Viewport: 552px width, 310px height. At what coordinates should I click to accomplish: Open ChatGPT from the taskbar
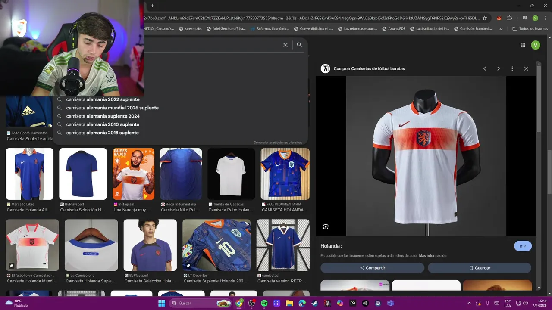(x=365, y=303)
